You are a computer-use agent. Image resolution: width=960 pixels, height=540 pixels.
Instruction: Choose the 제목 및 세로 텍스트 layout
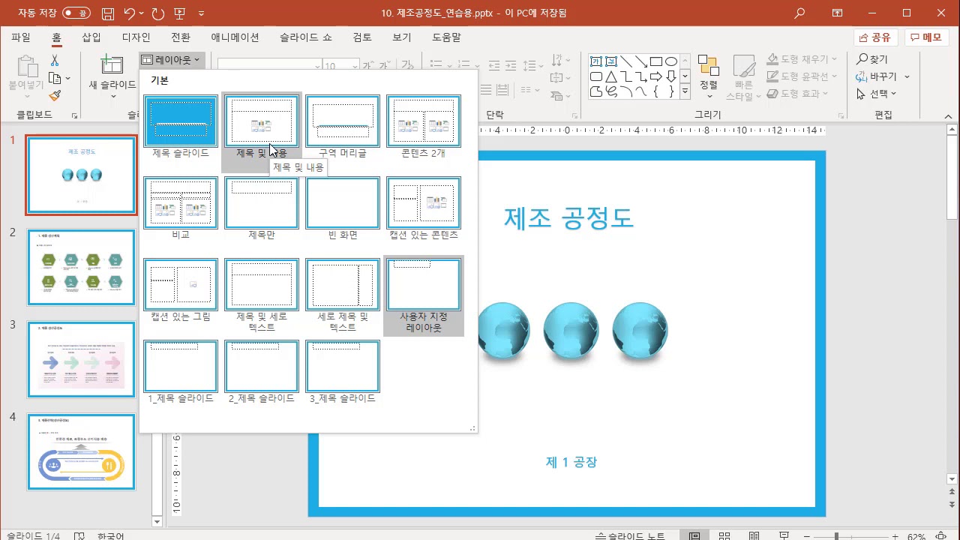click(x=262, y=284)
